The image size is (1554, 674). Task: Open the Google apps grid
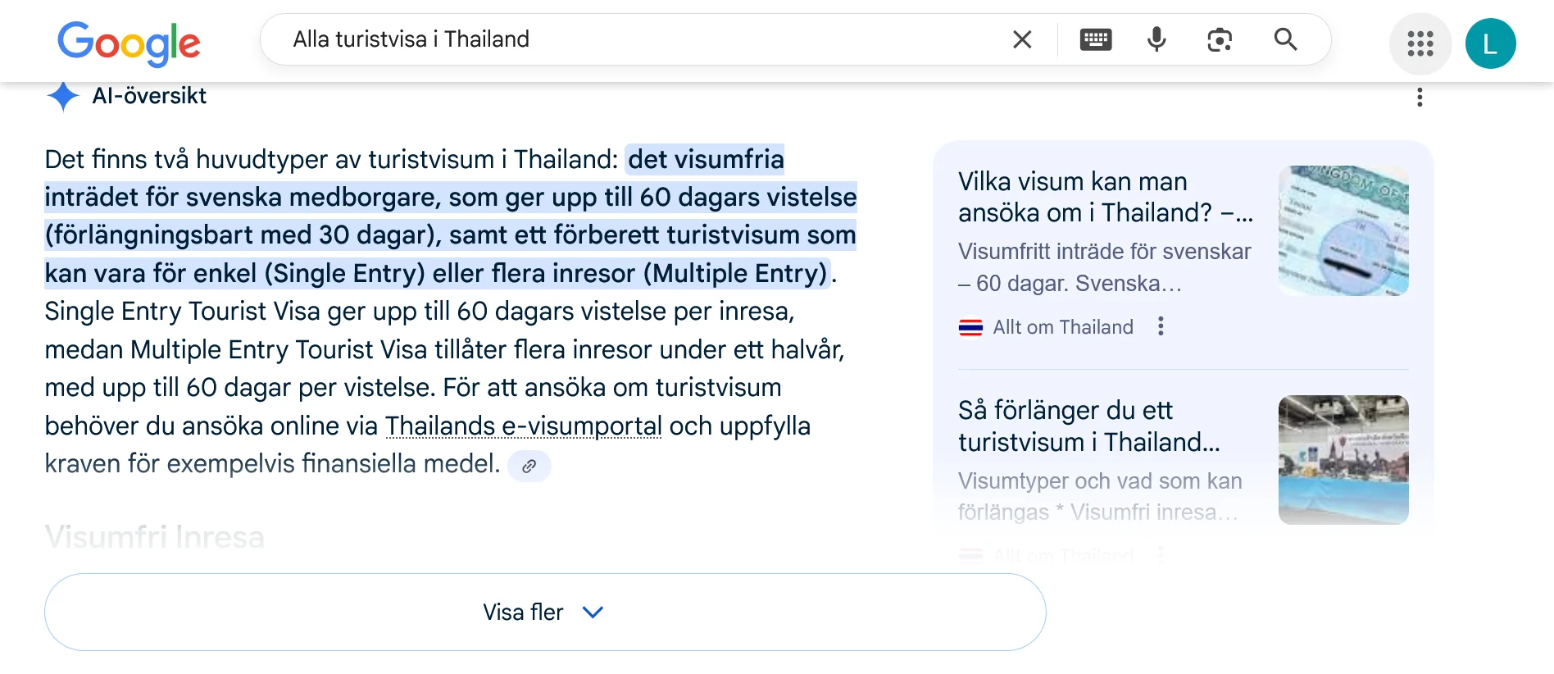pos(1420,43)
